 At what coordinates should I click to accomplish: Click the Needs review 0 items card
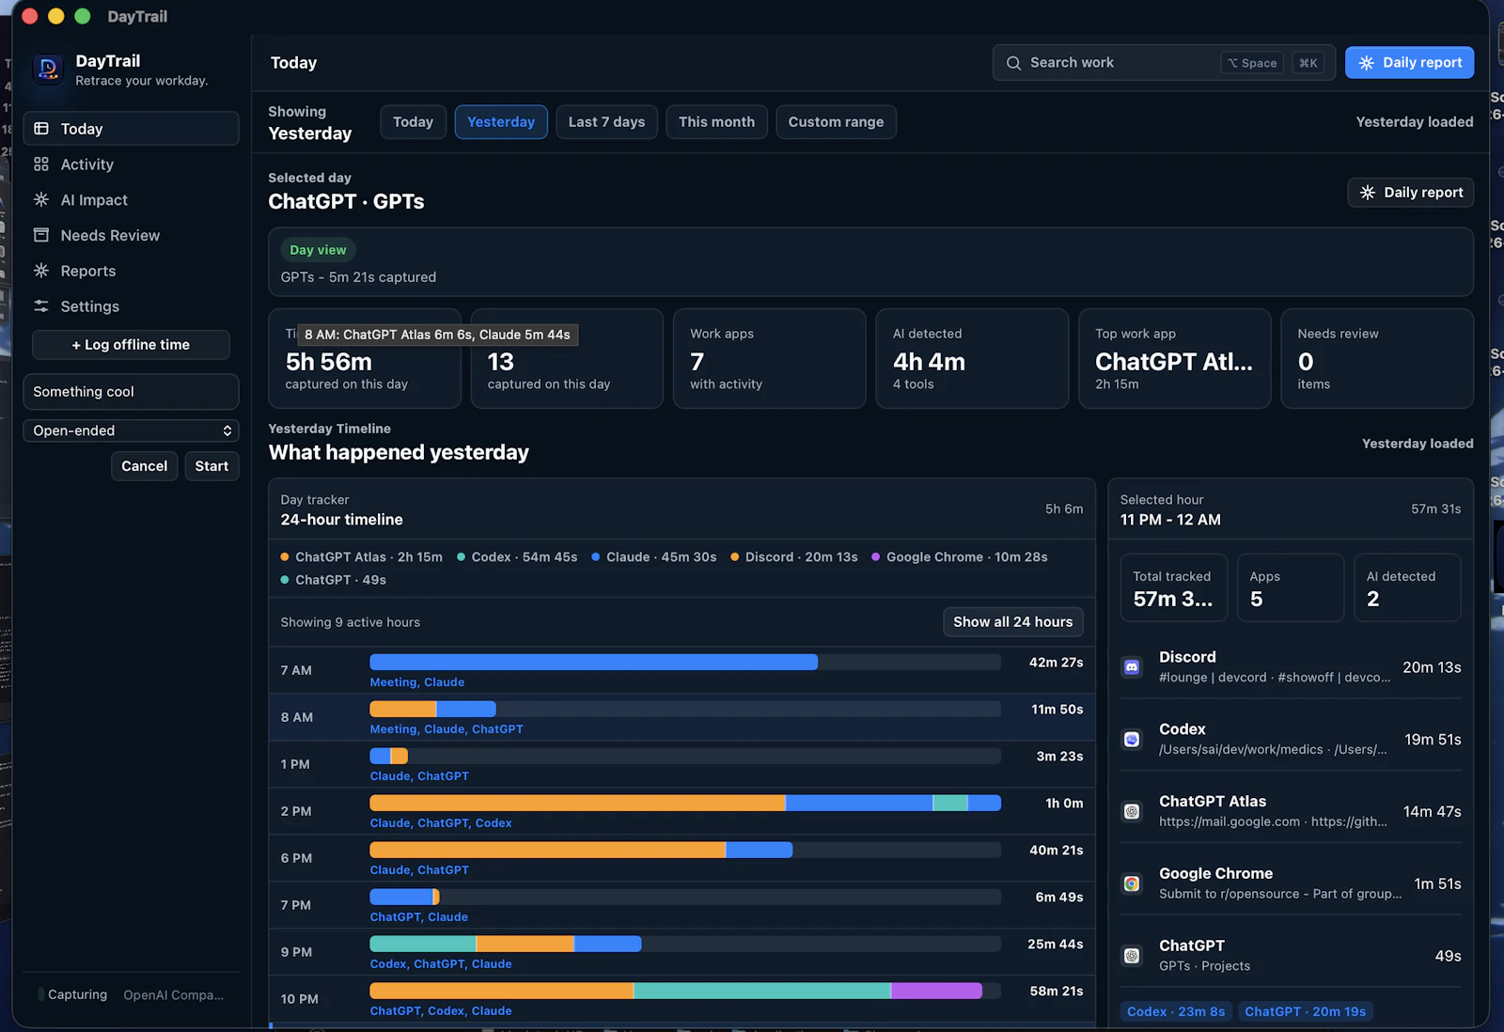point(1377,359)
